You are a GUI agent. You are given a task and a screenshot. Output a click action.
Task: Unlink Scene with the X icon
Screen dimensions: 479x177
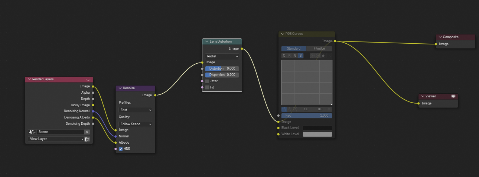pyautogui.click(x=87, y=132)
